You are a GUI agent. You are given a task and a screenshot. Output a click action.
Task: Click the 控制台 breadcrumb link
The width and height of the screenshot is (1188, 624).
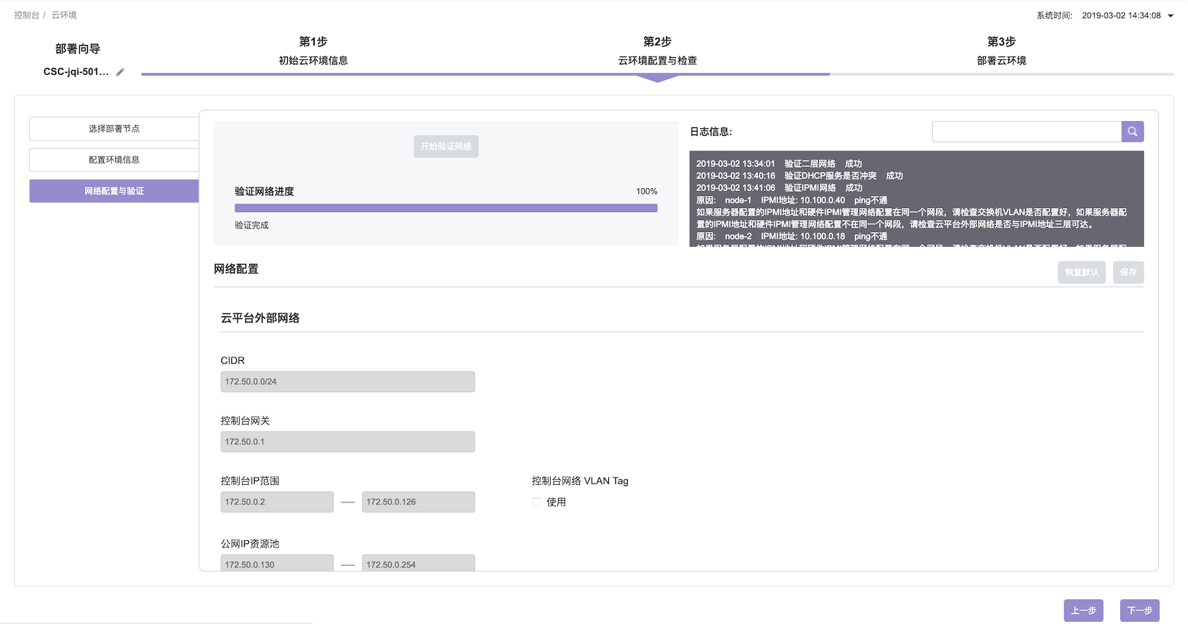click(x=27, y=15)
